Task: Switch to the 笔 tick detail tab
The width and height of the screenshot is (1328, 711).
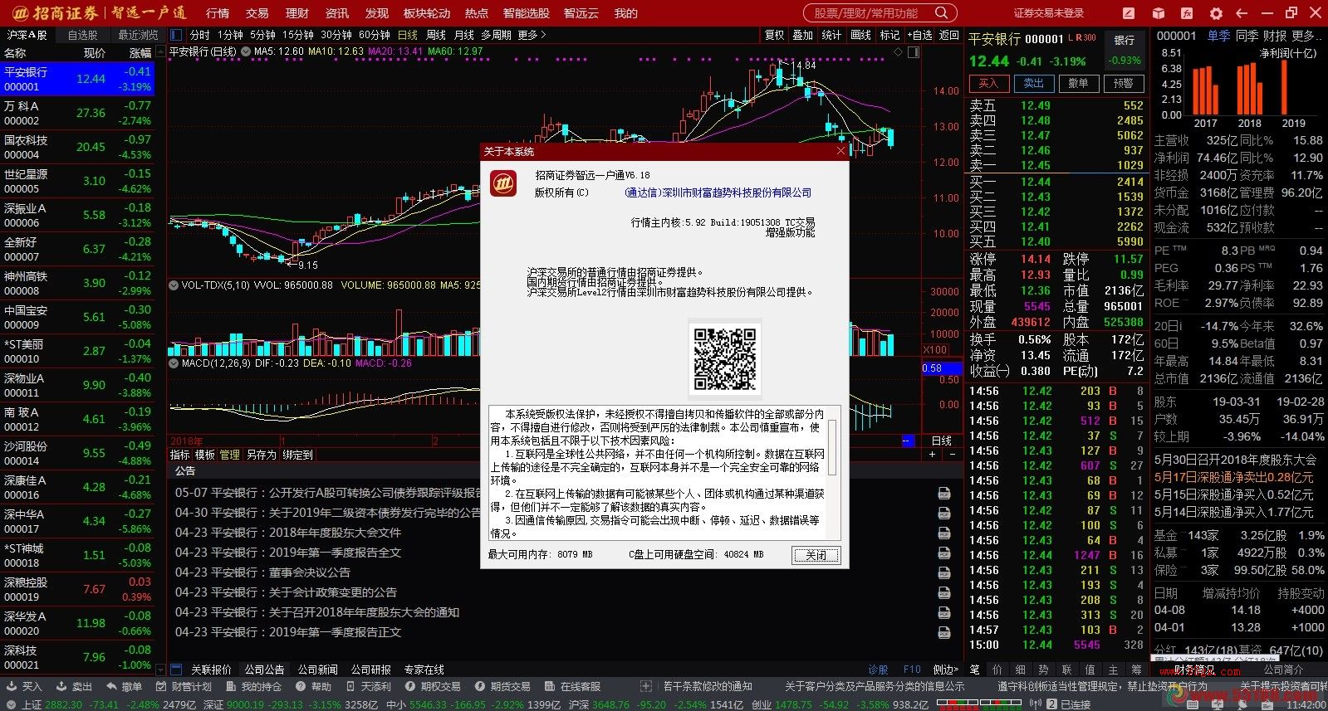Action: [x=974, y=669]
